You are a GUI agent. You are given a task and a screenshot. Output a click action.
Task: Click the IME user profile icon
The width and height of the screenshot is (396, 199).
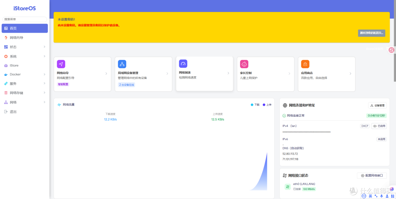coord(387,196)
